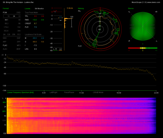The image size is (163, 138).
Task: Click the True Peak Meter label
Action: [x=32, y=12]
